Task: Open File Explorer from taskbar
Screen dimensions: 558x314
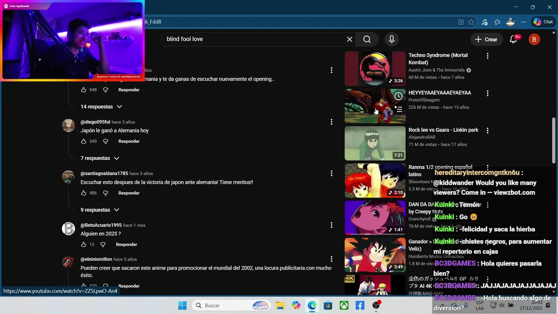Action: tap(280, 305)
